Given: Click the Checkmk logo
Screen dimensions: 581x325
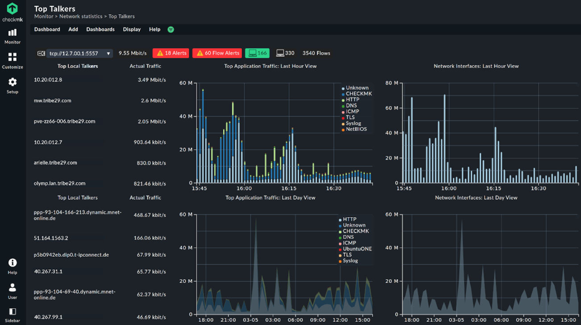Looking at the screenshot, I should point(12,12).
